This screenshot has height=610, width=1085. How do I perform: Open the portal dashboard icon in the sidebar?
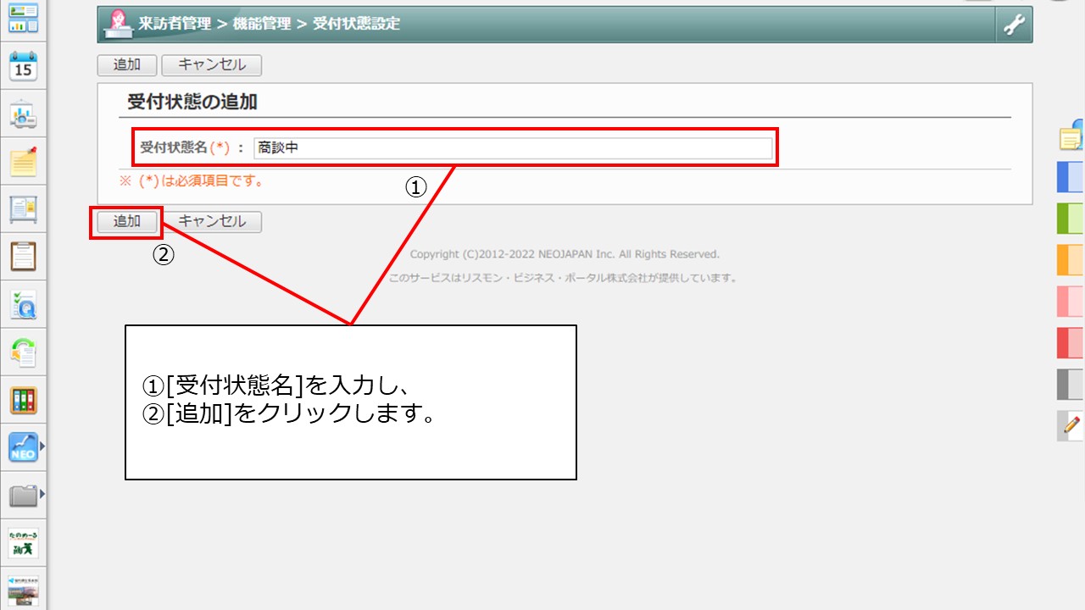pos(23,18)
